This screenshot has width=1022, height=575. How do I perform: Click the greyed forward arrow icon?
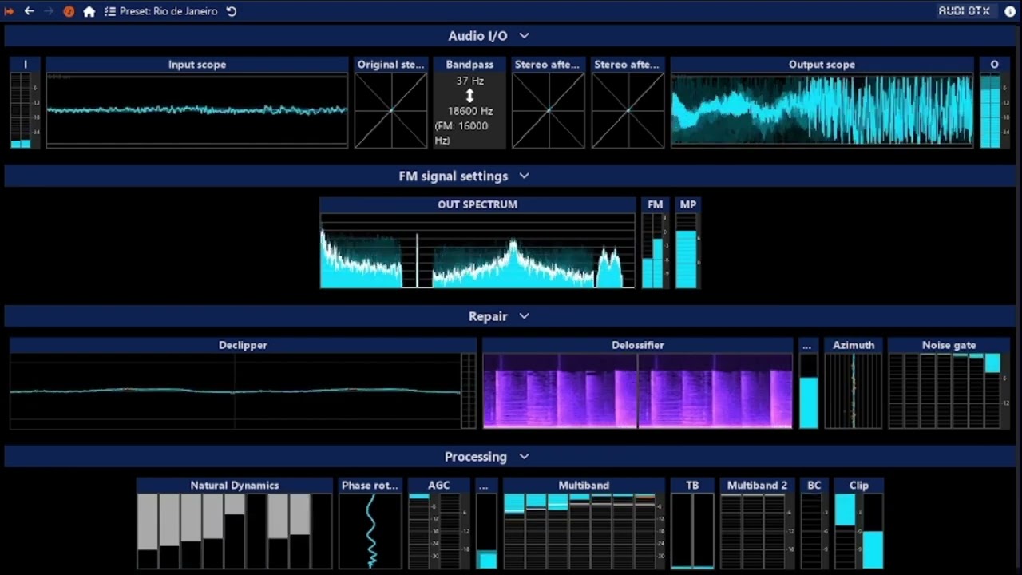pyautogui.click(x=49, y=11)
